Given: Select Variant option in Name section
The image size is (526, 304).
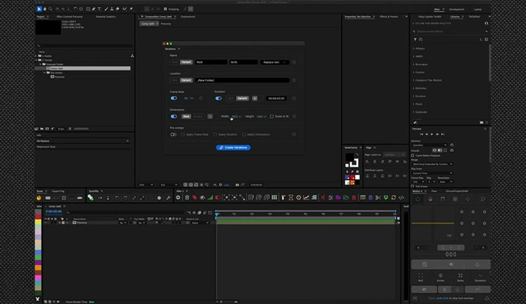Looking at the screenshot, I should (186, 62).
